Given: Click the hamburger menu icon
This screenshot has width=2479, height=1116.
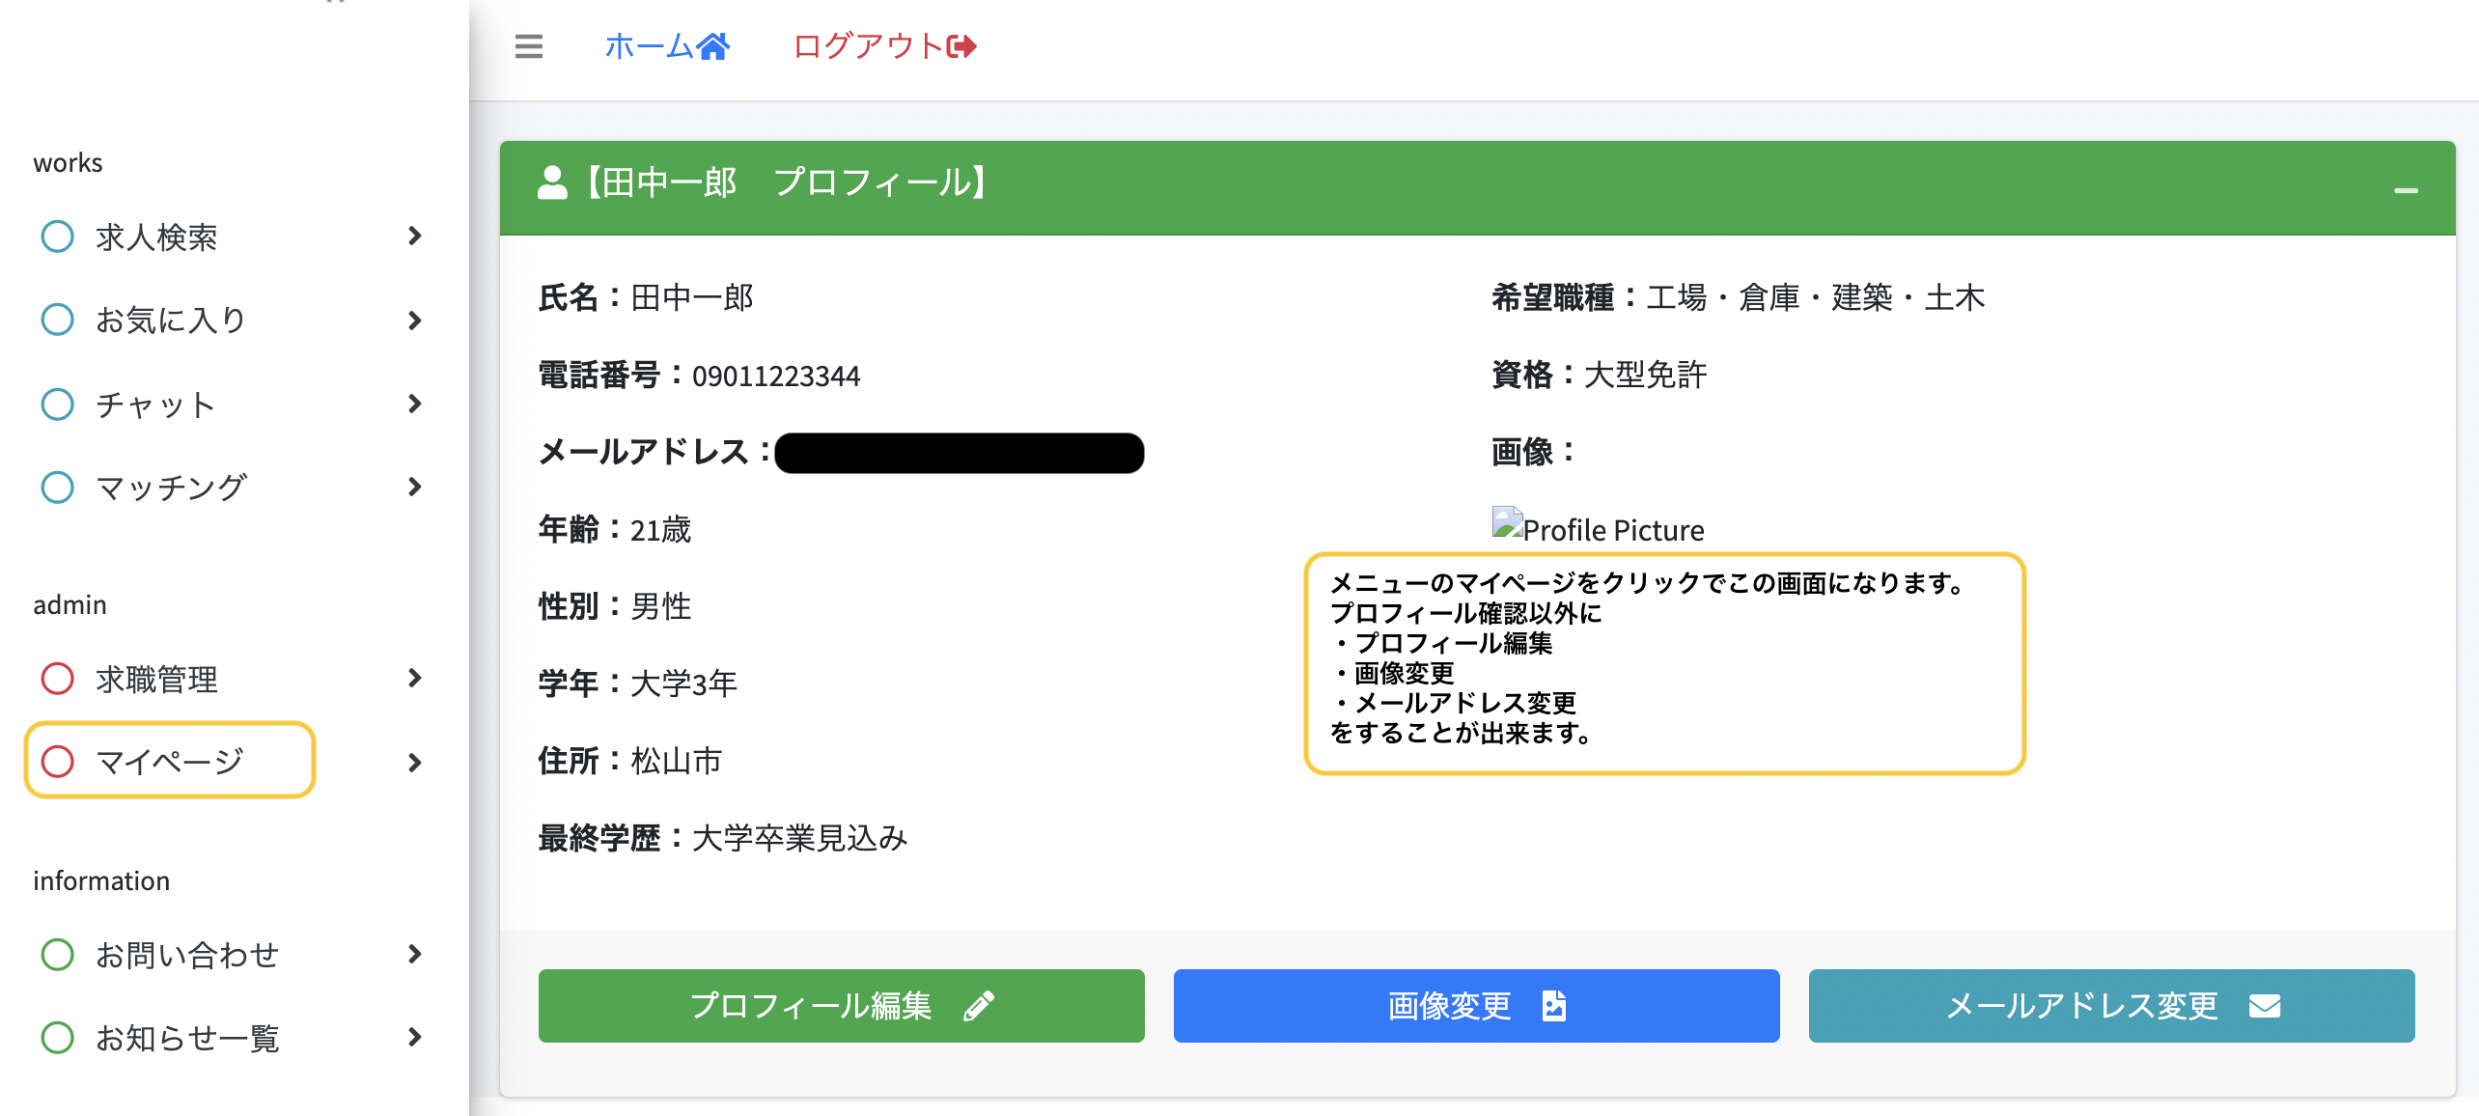Looking at the screenshot, I should pos(527,45).
